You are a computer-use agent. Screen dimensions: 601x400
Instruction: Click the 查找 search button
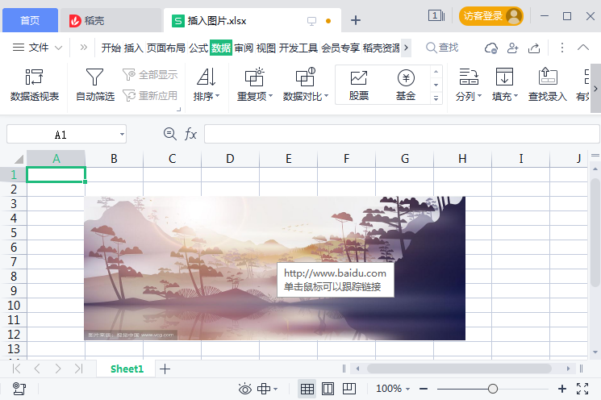pos(442,48)
